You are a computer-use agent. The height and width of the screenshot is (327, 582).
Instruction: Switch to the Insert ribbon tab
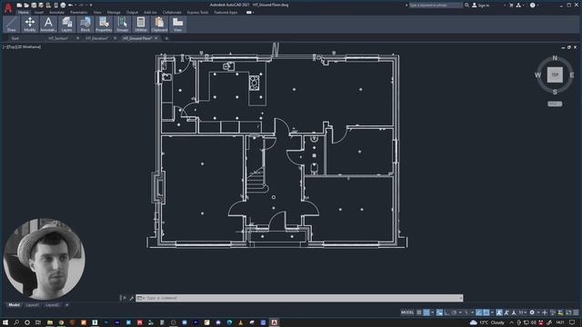click(38, 12)
